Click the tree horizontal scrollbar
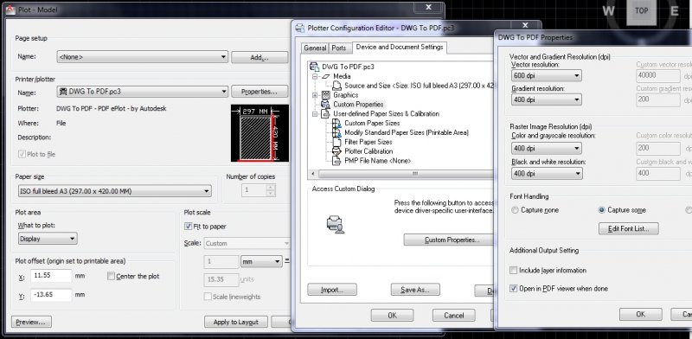 402,174
